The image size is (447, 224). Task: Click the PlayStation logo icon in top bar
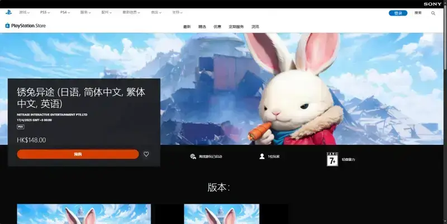point(8,12)
